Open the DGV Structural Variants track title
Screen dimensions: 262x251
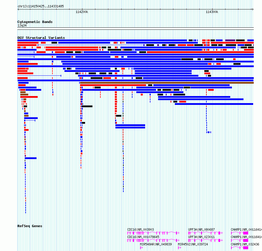click(x=41, y=38)
